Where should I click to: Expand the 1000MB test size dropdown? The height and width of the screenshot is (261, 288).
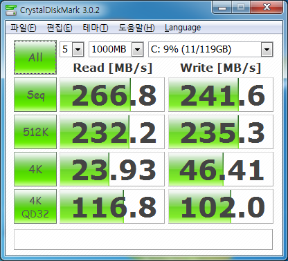point(137,49)
